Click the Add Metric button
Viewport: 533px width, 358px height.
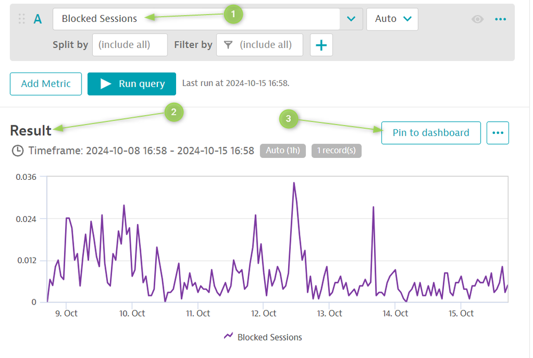tap(46, 84)
